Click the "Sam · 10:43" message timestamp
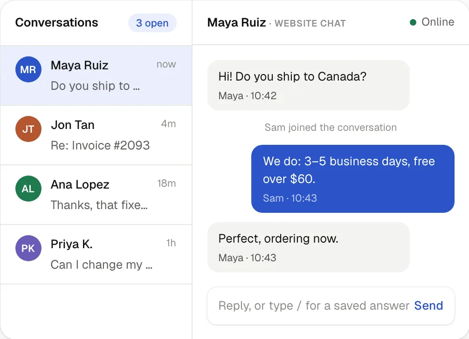This screenshot has width=469, height=339. click(x=290, y=198)
